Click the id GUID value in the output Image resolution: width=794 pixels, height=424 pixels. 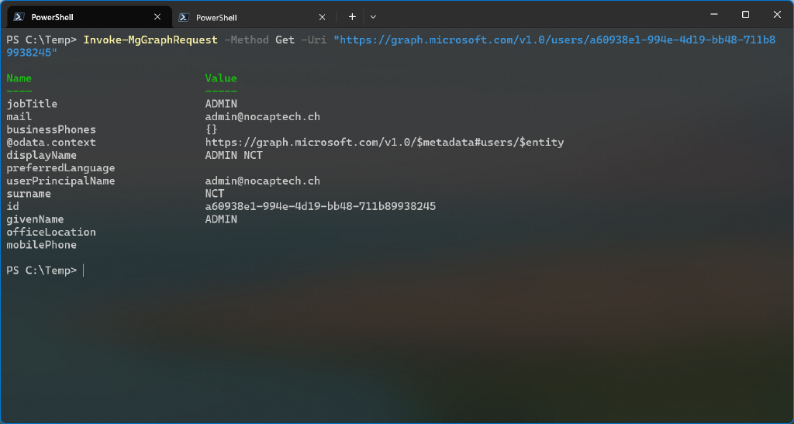point(319,207)
